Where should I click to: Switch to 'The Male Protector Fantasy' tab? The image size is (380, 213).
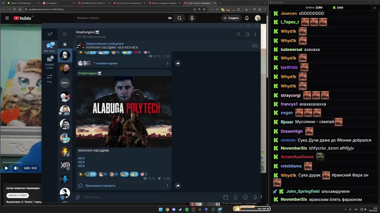click(x=93, y=3)
